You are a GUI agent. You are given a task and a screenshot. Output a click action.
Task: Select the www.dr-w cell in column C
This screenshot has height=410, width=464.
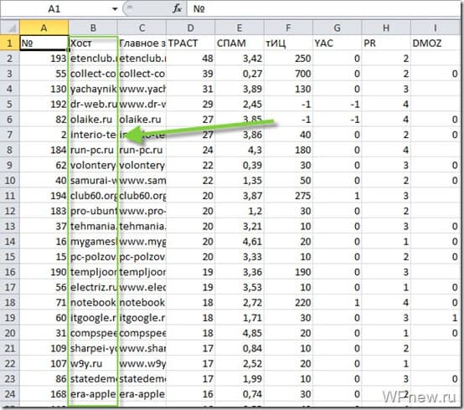[x=142, y=105]
